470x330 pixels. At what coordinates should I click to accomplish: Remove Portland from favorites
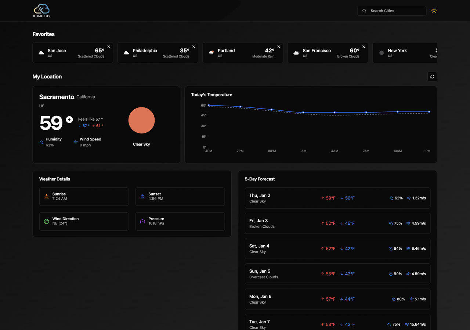(279, 47)
